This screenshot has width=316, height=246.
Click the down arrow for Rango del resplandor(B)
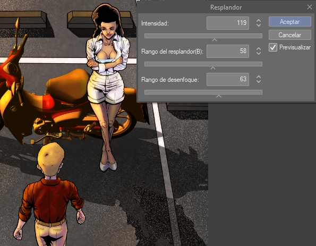(259, 53)
